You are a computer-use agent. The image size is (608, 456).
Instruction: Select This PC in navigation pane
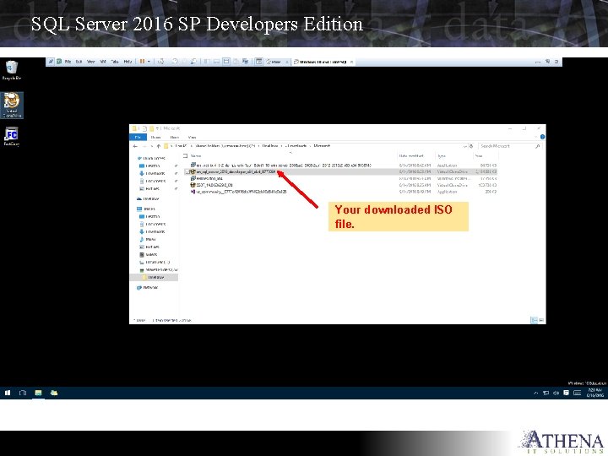(146, 209)
